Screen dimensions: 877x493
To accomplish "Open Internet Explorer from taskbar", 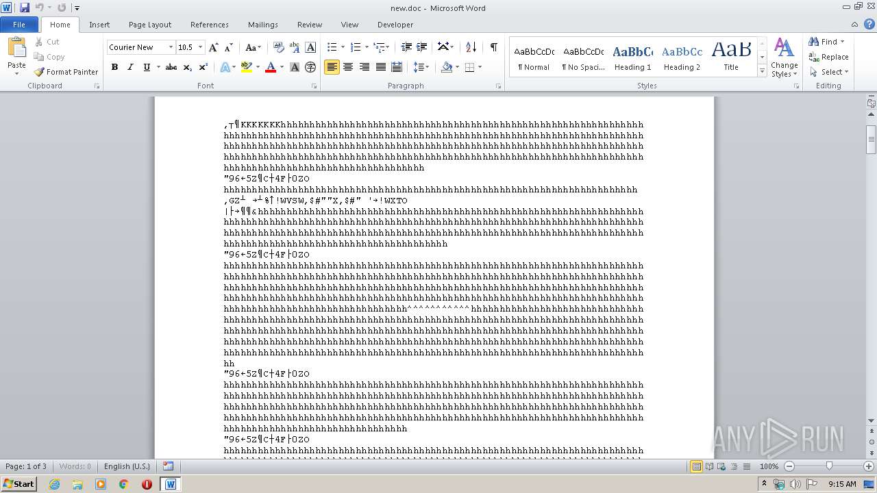I will click(x=55, y=484).
